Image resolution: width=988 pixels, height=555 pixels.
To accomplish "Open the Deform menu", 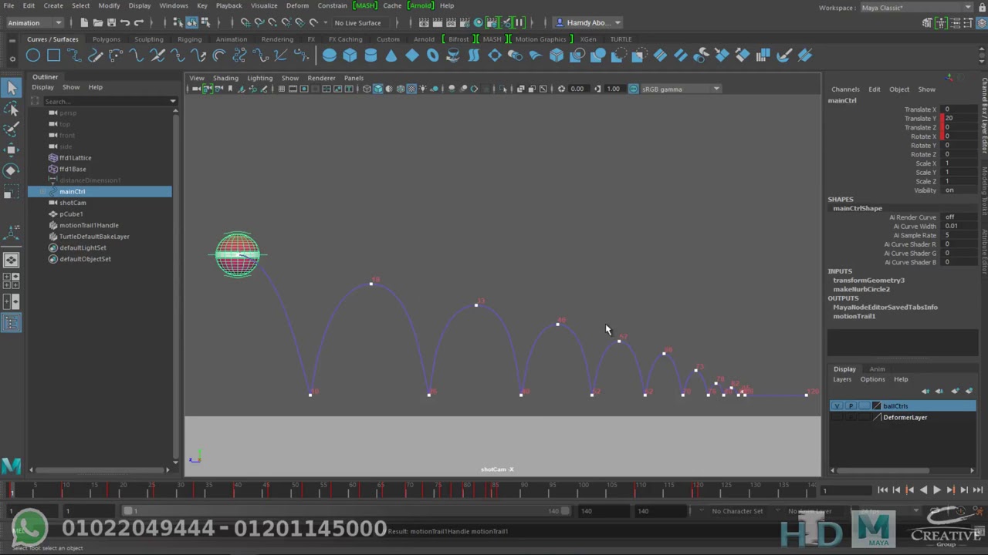I will 297,5.
